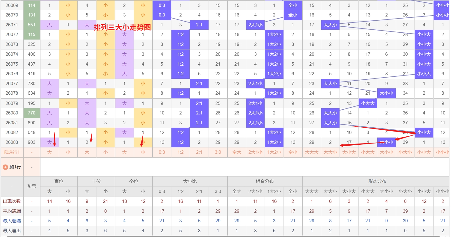Click the 大小比 column group header
Viewport: 451px width, 237px height.
tap(190, 181)
